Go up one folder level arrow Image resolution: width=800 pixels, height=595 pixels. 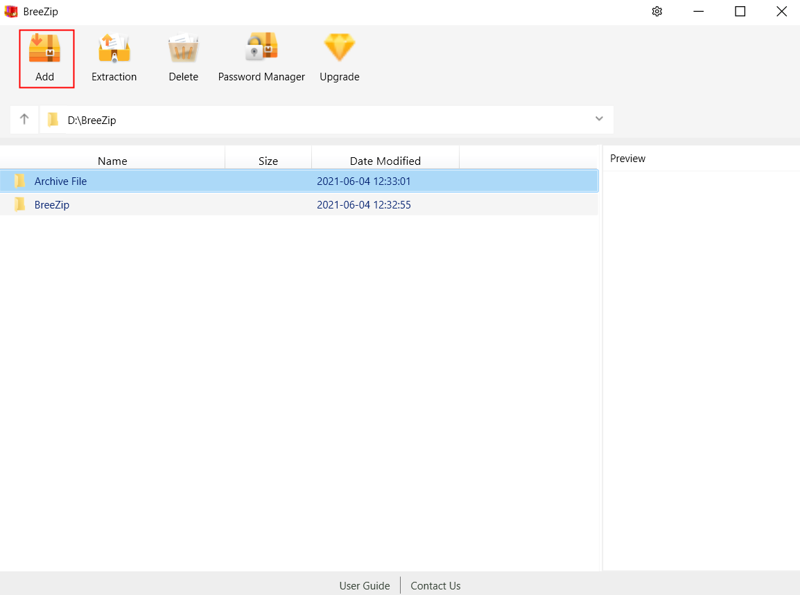click(24, 119)
